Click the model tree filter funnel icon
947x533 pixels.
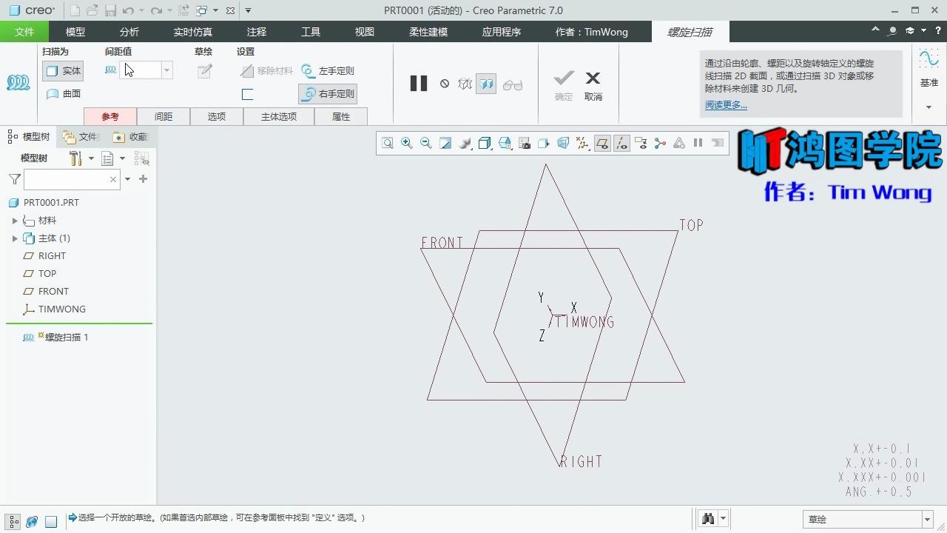point(14,179)
